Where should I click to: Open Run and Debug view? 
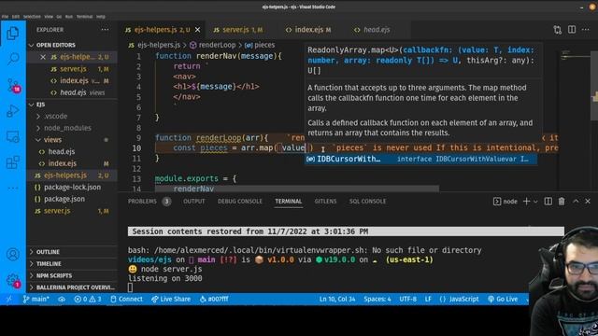click(x=12, y=111)
